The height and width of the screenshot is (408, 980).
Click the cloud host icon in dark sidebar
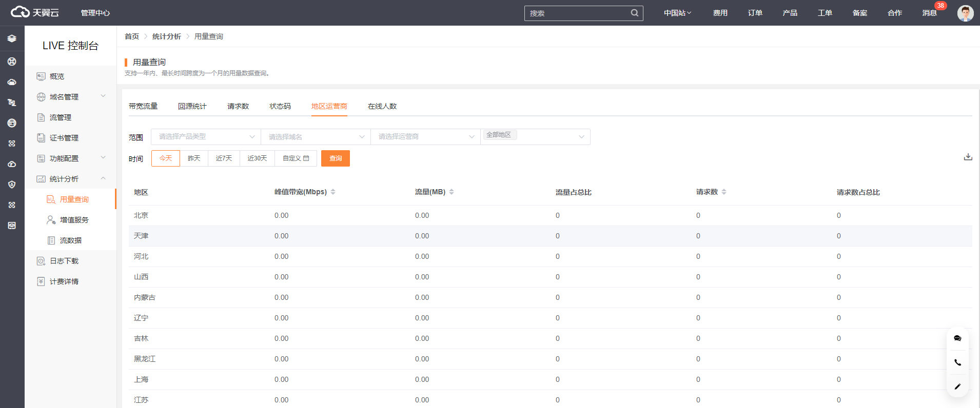pyautogui.click(x=12, y=82)
